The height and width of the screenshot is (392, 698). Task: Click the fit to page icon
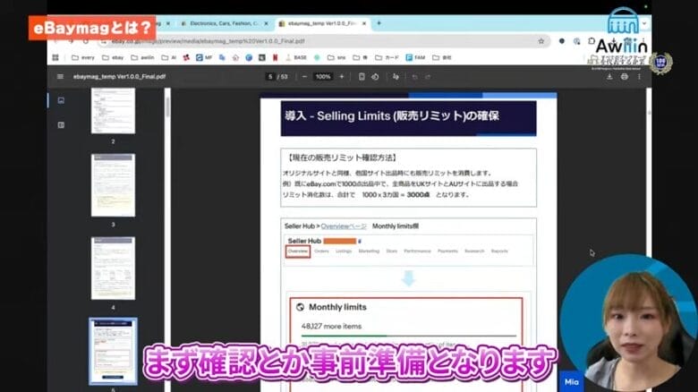point(361,77)
